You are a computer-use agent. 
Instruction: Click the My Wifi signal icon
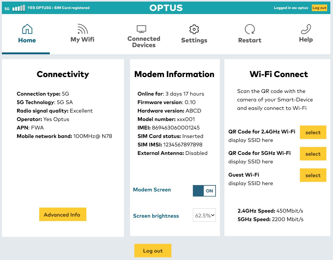click(x=83, y=29)
